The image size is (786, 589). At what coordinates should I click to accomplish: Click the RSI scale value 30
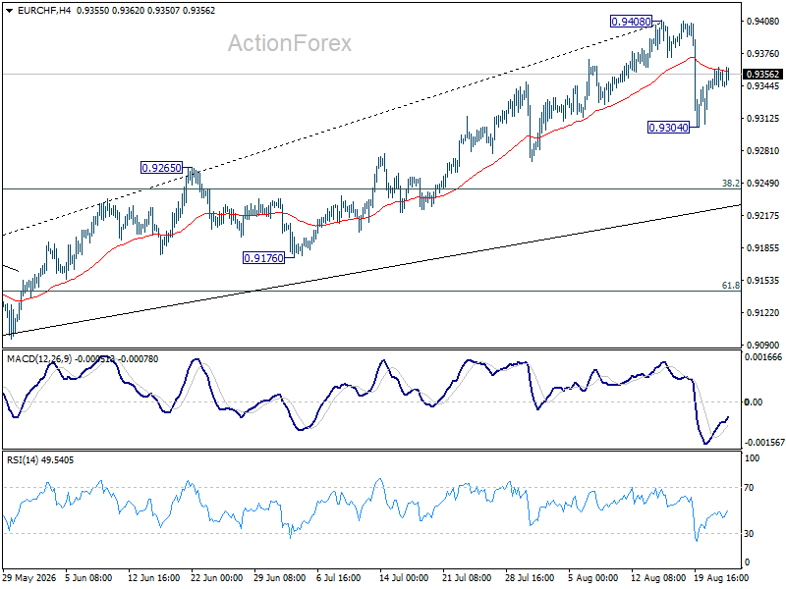click(x=749, y=534)
